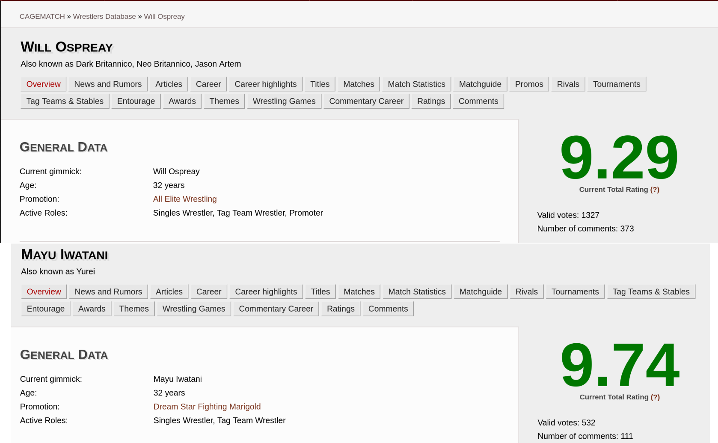The width and height of the screenshot is (718, 443).
Task: Open Mayu Iwatani's Themes tab
Action: click(134, 309)
